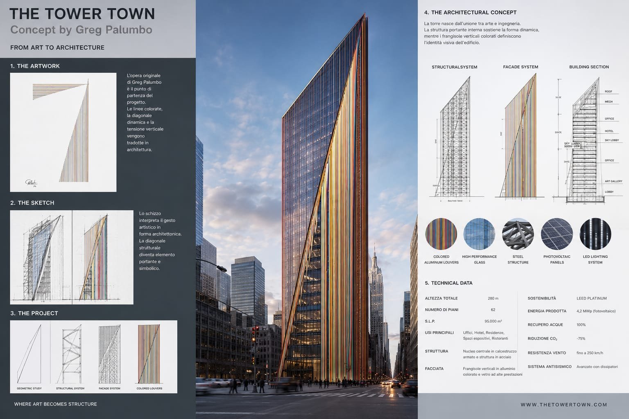Click the LED Lighting System circle
Image resolution: width=629 pixels, height=419 pixels.
(x=595, y=234)
